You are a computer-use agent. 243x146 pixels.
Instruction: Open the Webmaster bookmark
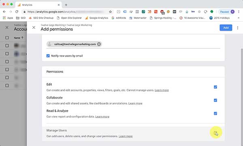tap(138, 18)
